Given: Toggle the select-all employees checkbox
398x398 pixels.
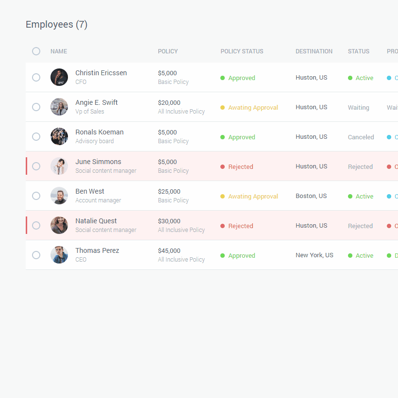Looking at the screenshot, I should 36,51.
